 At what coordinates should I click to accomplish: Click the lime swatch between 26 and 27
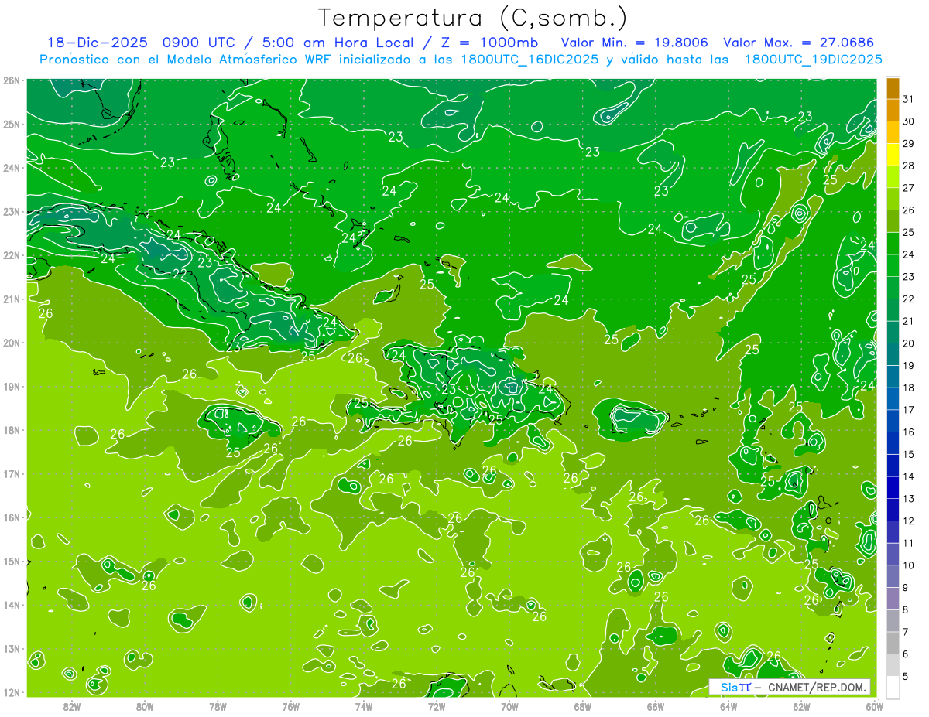coord(893,199)
